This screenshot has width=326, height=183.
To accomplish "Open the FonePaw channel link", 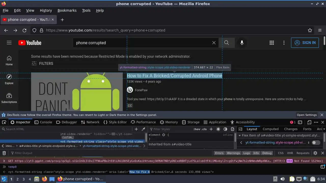I will [x=141, y=90].
